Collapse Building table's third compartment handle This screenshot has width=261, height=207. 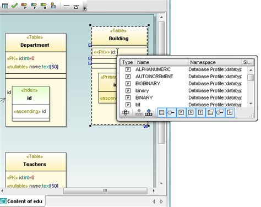(x=90, y=63)
